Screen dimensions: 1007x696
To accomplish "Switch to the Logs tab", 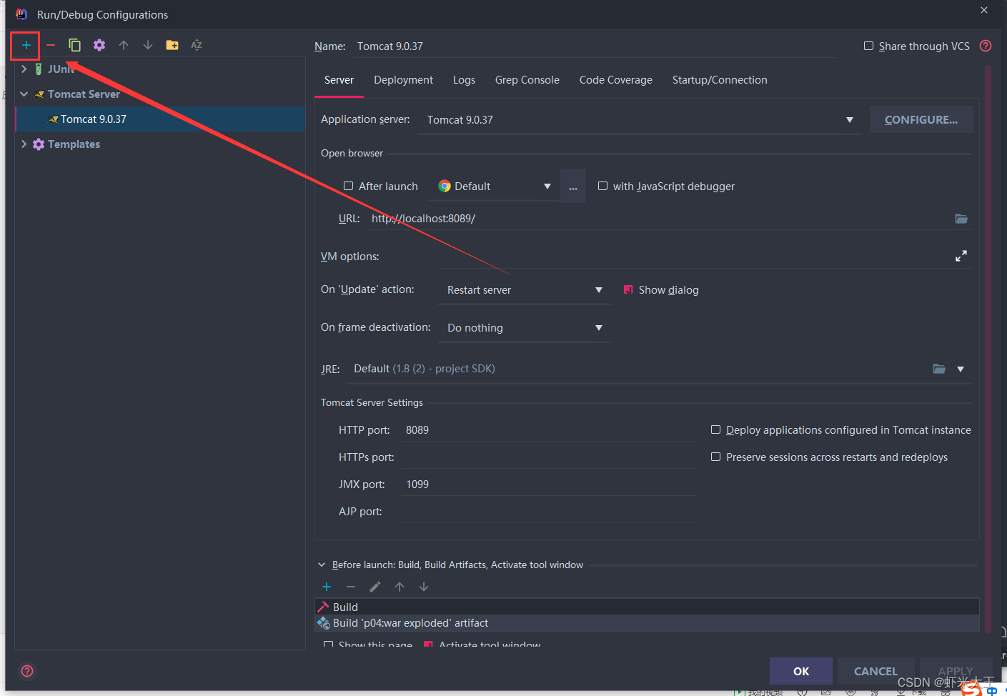I will 464,80.
